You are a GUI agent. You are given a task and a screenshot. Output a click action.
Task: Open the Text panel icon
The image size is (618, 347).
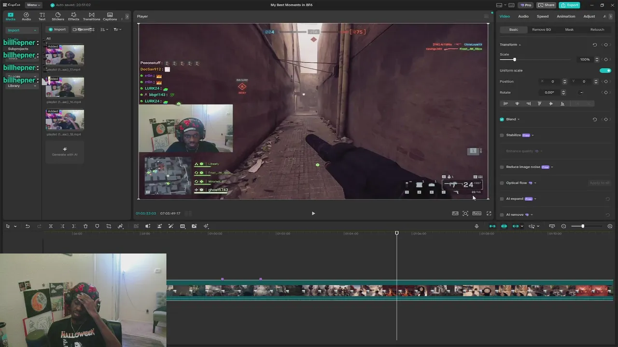(x=42, y=16)
